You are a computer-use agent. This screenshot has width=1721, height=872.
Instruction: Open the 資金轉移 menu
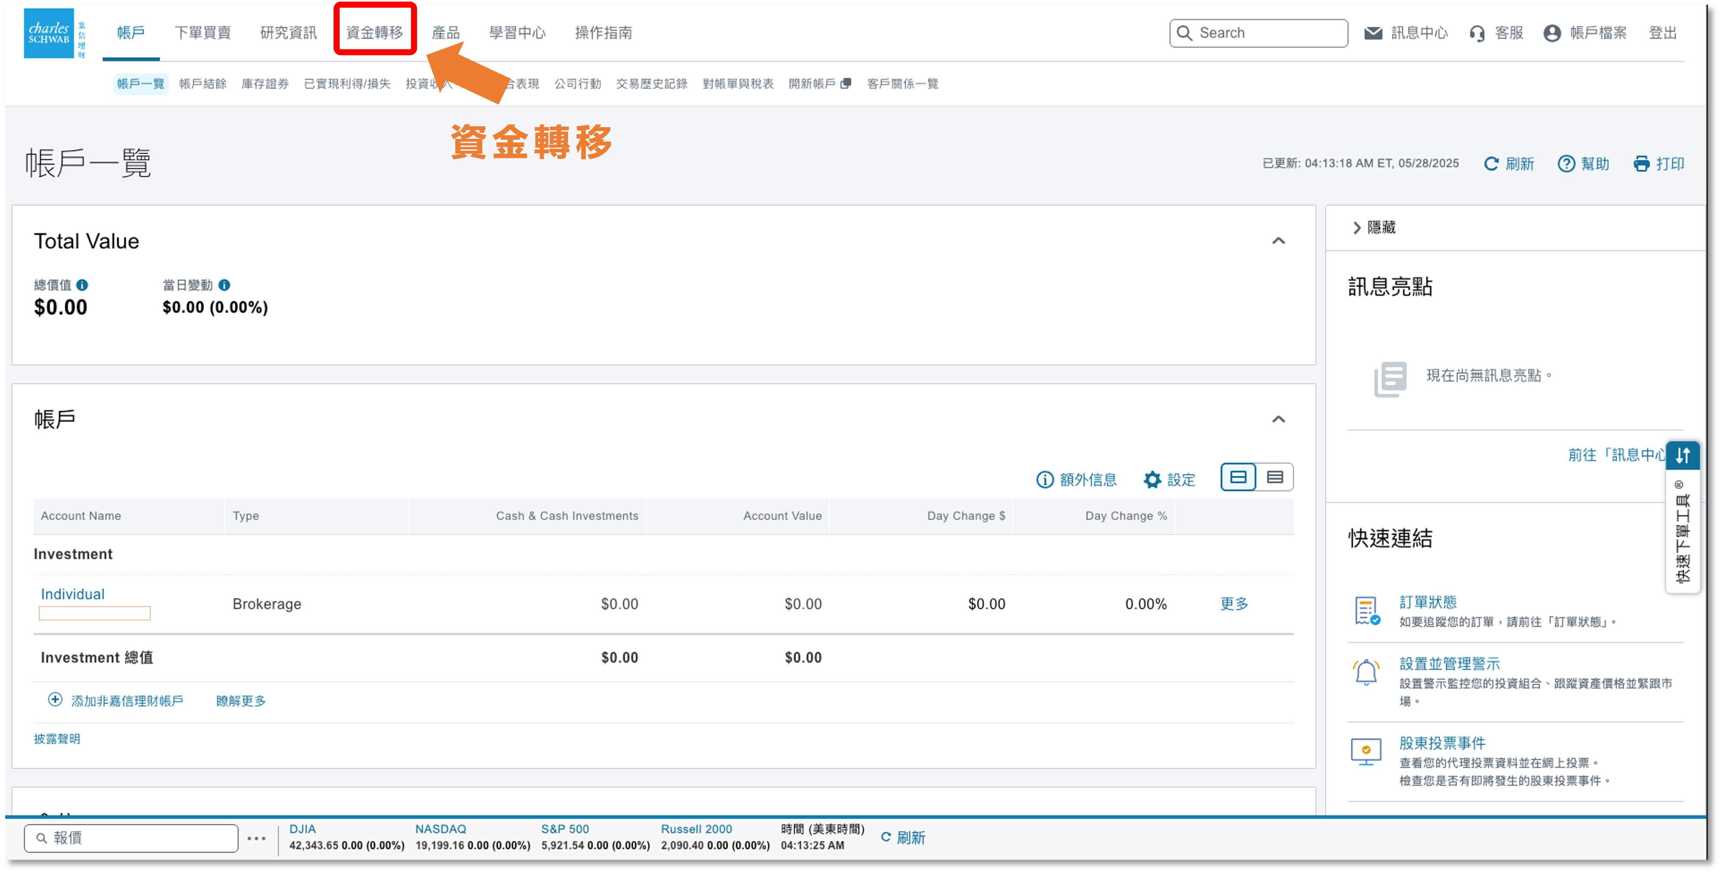coord(374,32)
